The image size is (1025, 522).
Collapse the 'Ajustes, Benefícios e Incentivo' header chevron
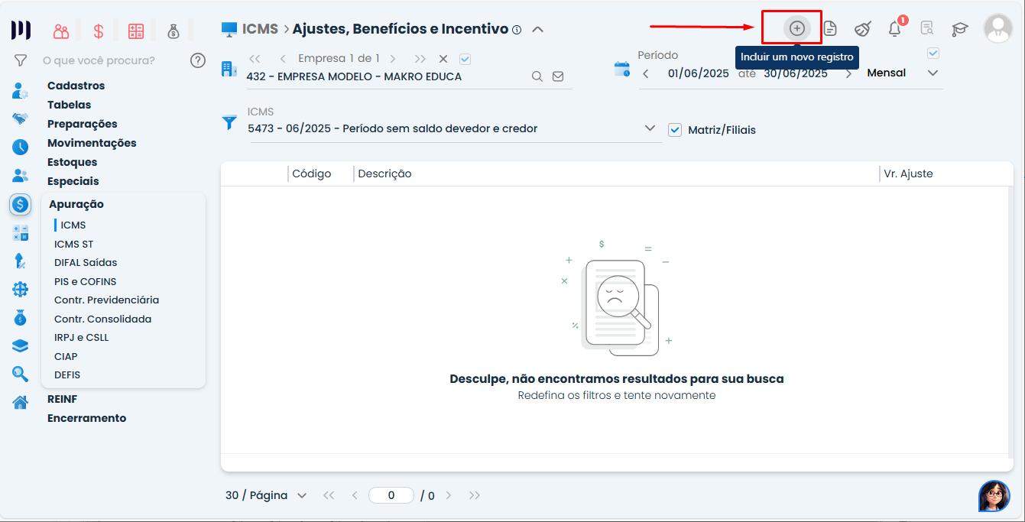[x=537, y=28]
